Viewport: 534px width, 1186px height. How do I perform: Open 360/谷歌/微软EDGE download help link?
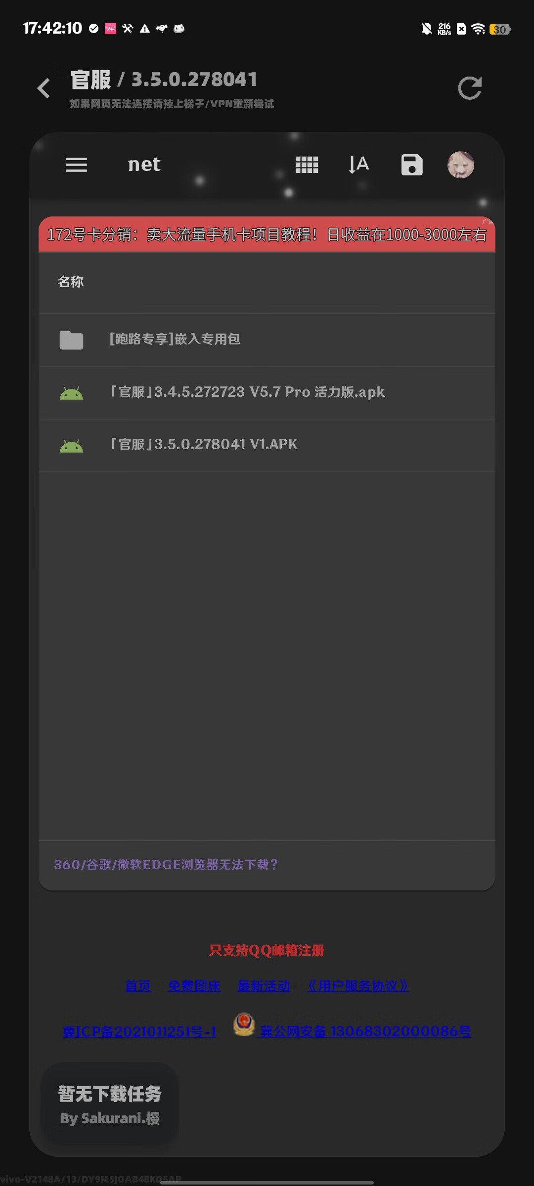pos(166,864)
